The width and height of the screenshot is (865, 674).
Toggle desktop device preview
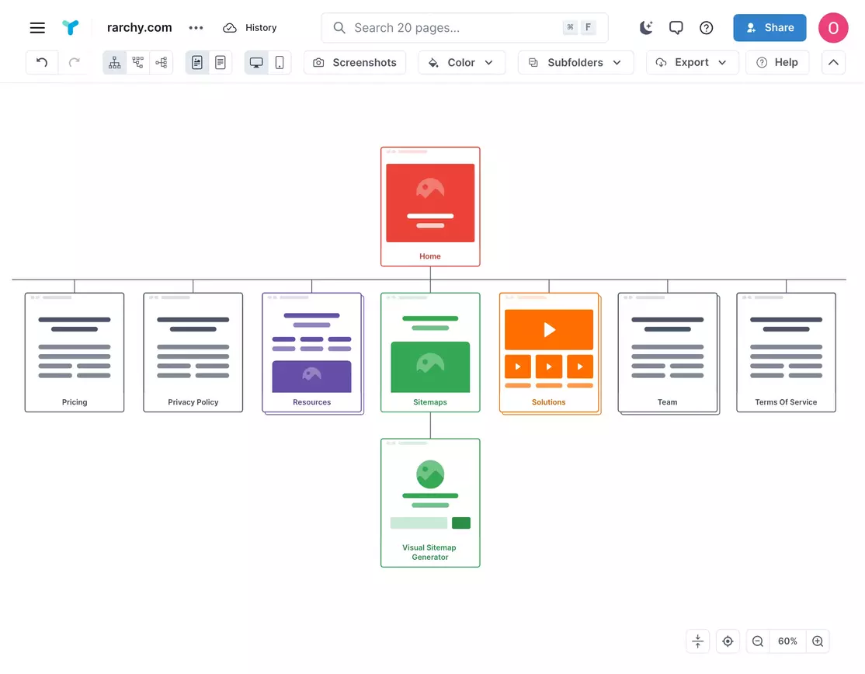256,62
